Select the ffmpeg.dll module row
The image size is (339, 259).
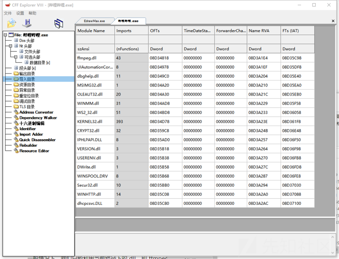tap(195, 58)
